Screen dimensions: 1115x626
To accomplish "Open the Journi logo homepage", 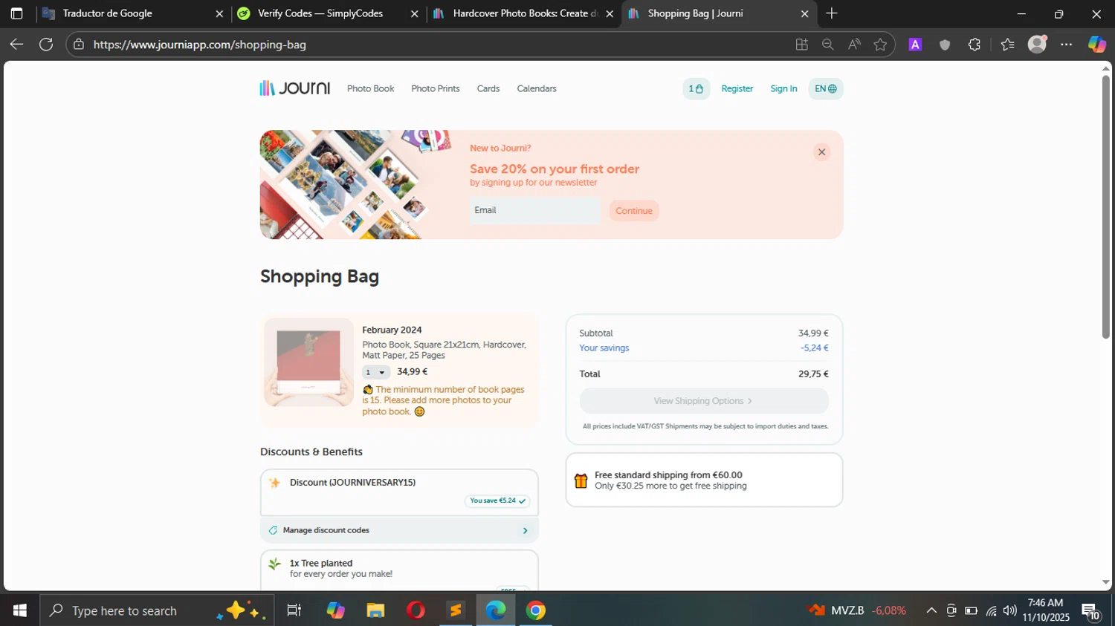I will pyautogui.click(x=294, y=88).
